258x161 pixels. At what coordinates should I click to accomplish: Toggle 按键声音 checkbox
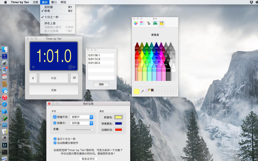pos(55,117)
